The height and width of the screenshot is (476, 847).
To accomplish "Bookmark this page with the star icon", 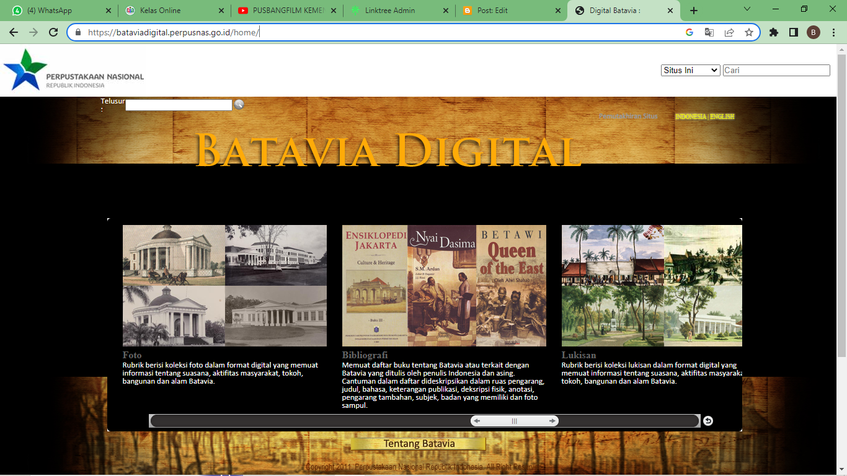I will pyautogui.click(x=748, y=32).
